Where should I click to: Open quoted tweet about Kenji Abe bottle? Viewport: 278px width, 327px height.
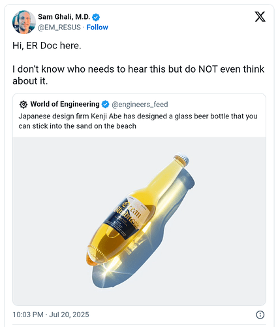[139, 199]
